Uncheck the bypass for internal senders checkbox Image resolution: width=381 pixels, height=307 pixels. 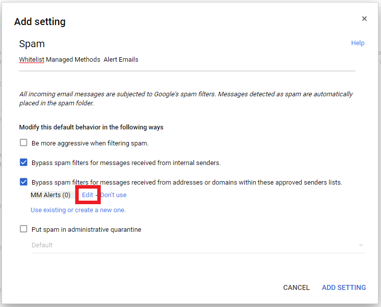pos(24,163)
